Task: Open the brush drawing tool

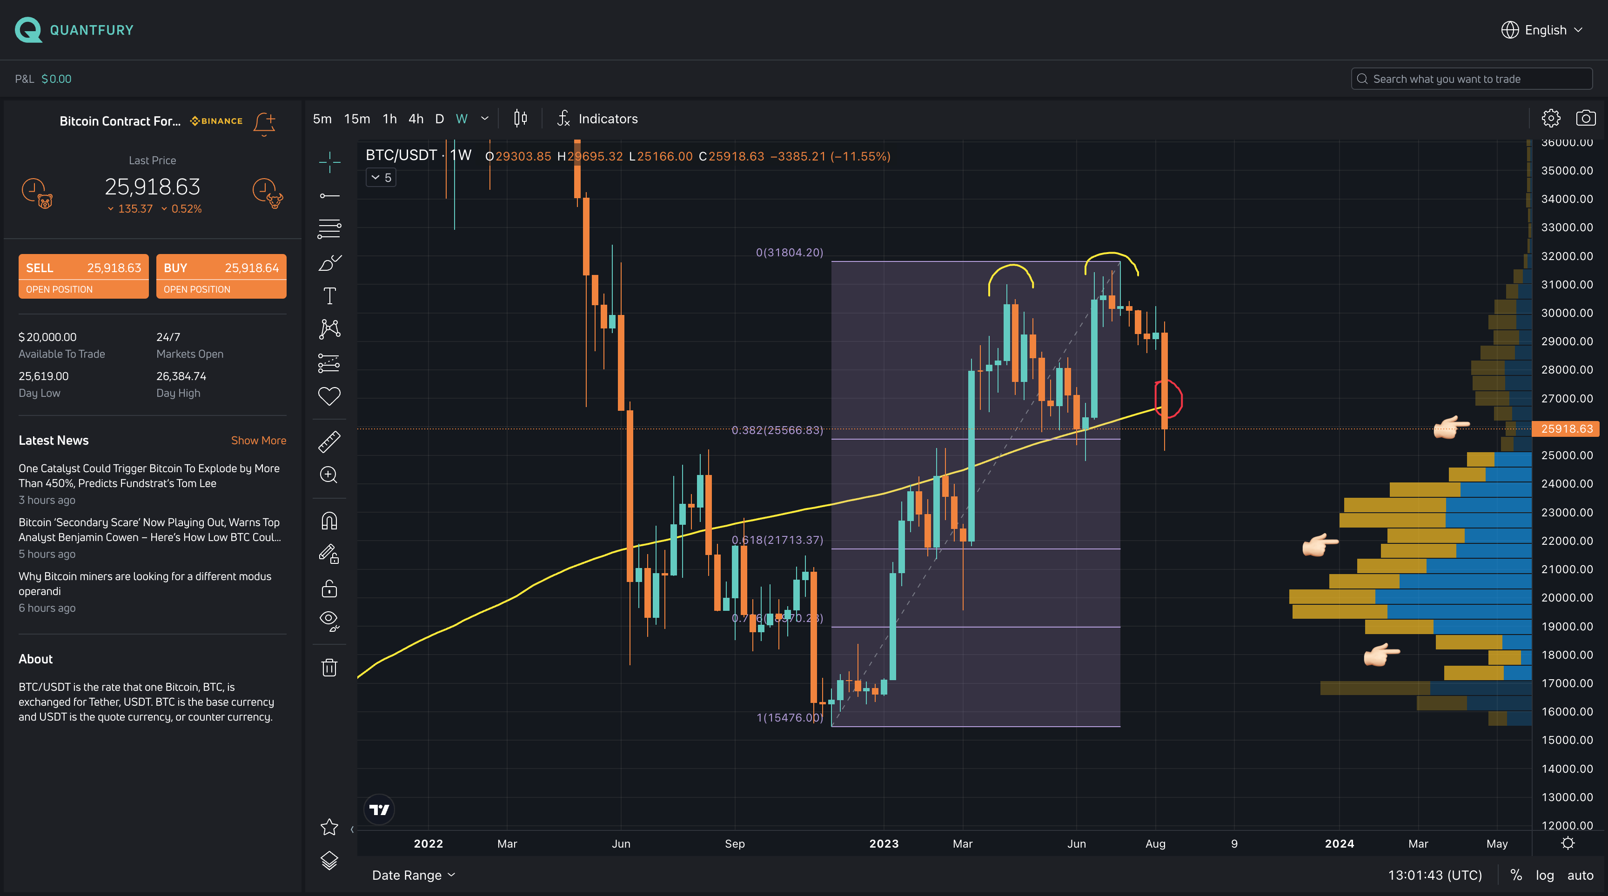Action: pyautogui.click(x=329, y=263)
